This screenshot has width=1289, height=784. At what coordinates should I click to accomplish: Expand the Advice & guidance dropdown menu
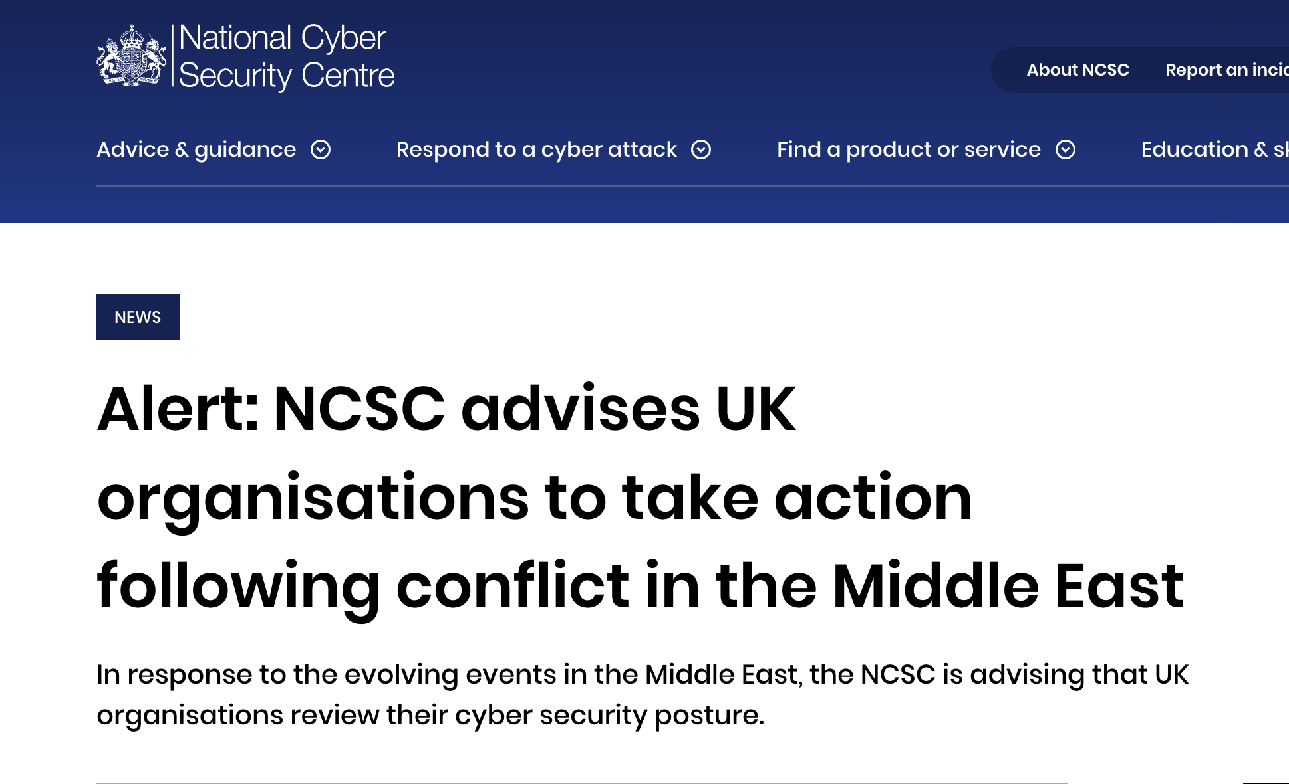click(196, 150)
